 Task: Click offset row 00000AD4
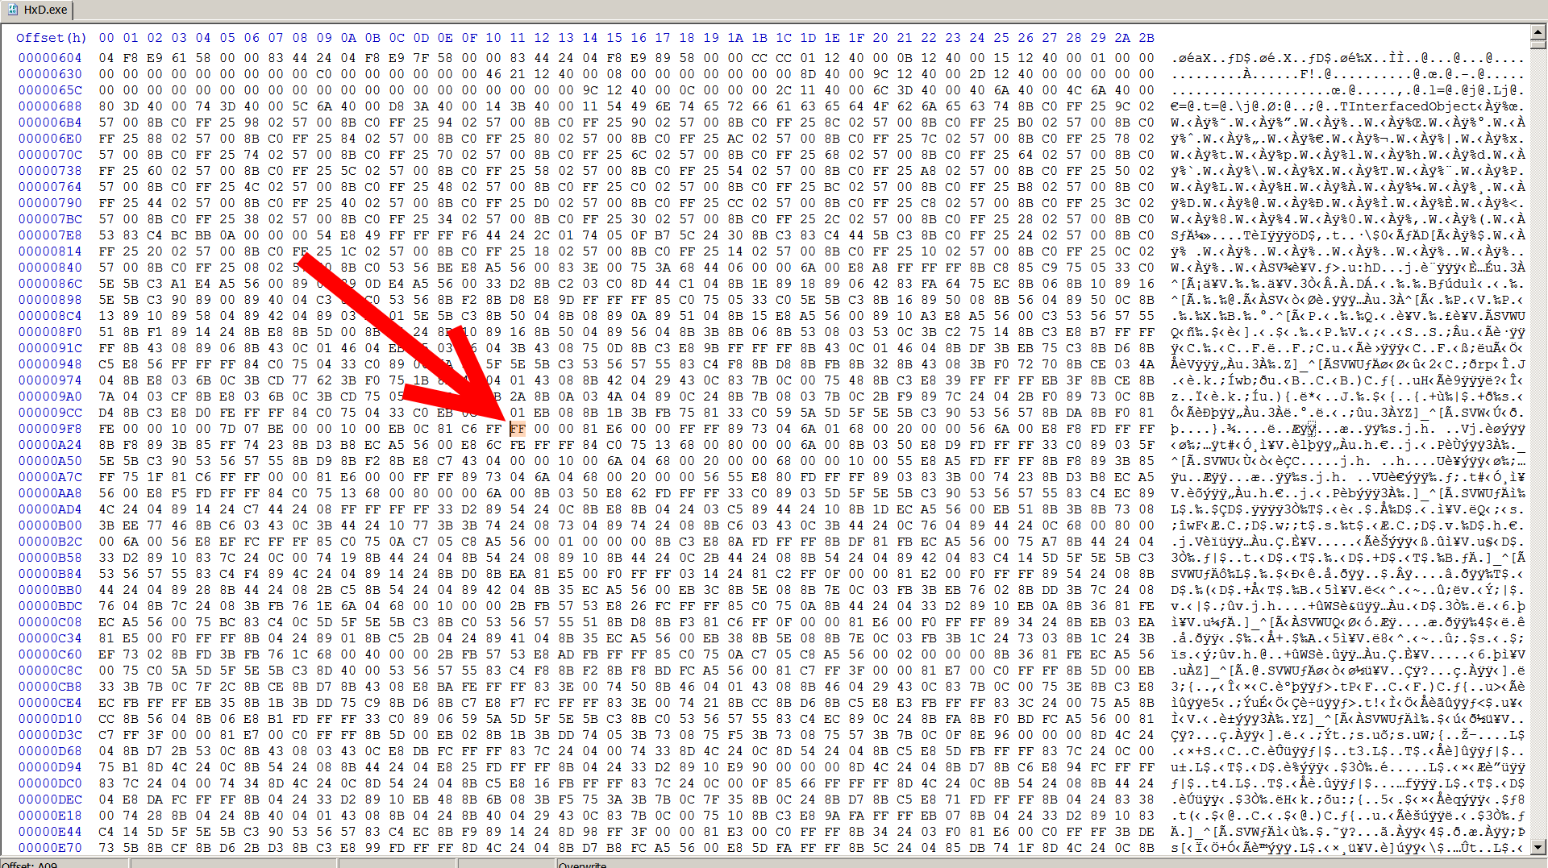point(50,509)
